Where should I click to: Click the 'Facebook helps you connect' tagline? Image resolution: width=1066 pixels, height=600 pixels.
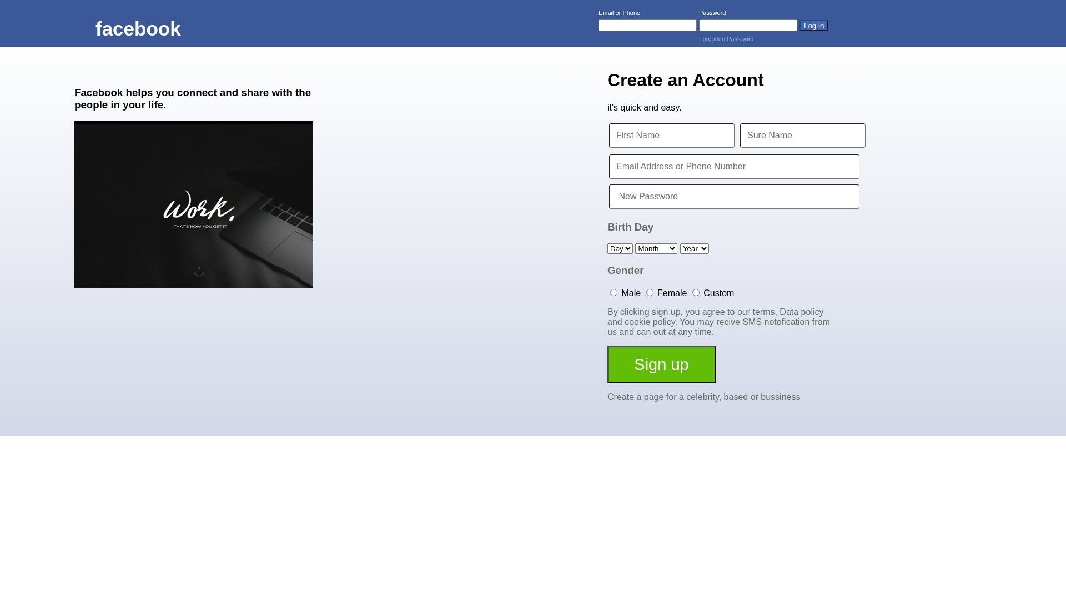pos(193,99)
